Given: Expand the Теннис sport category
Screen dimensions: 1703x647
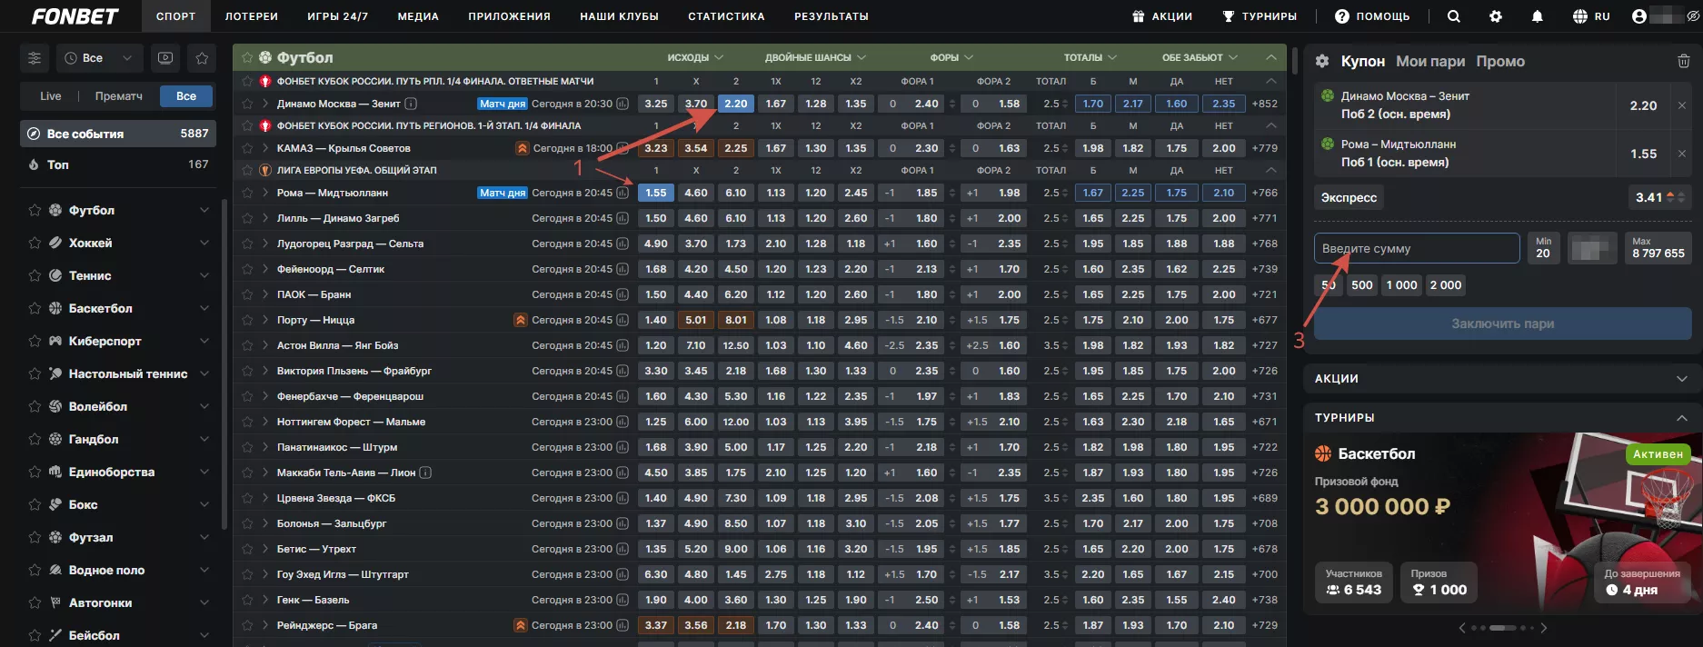Looking at the screenshot, I should (204, 275).
